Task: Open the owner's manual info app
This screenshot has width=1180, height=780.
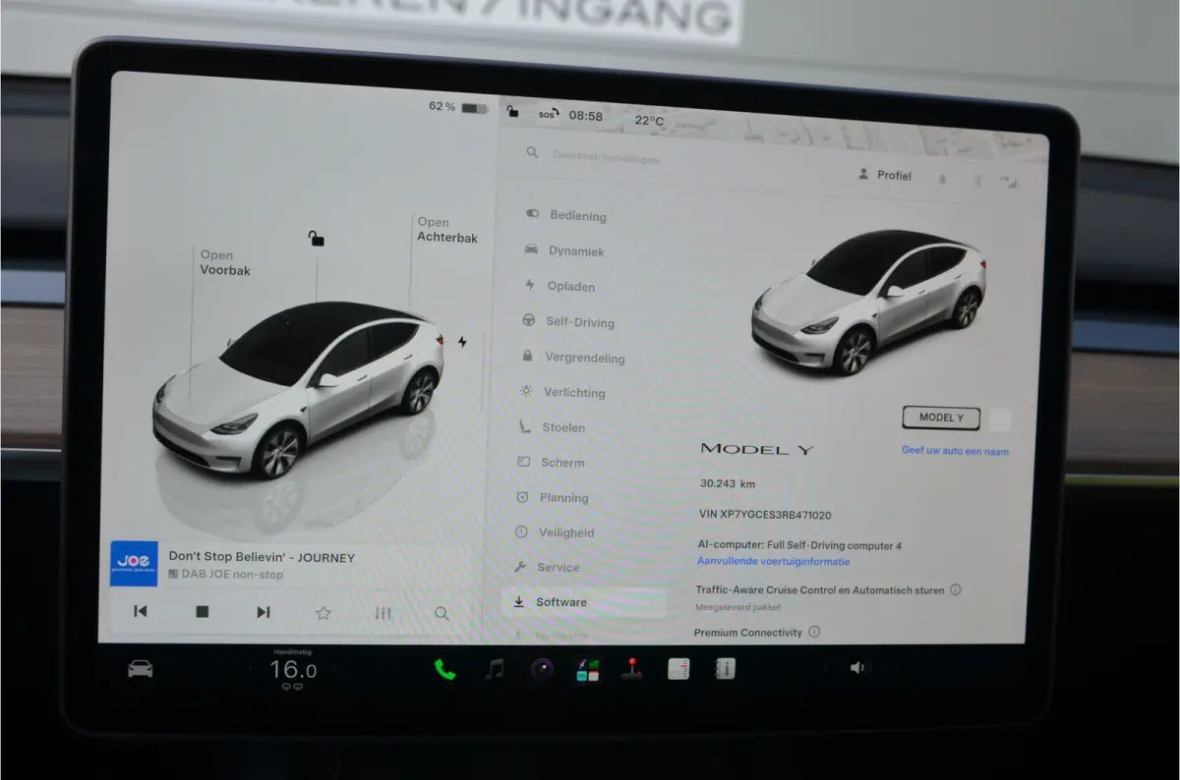Action: point(725,669)
